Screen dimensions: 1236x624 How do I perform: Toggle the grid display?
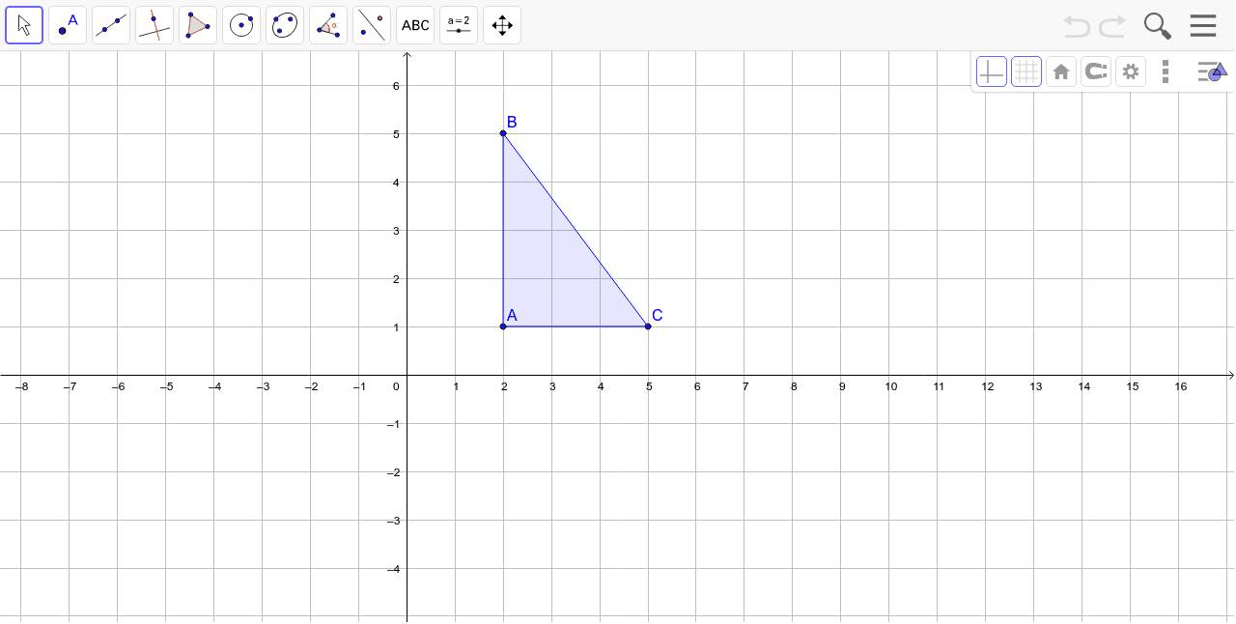click(x=1026, y=71)
